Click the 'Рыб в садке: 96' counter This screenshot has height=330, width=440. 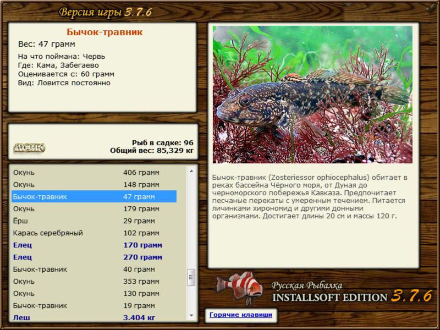point(163,143)
